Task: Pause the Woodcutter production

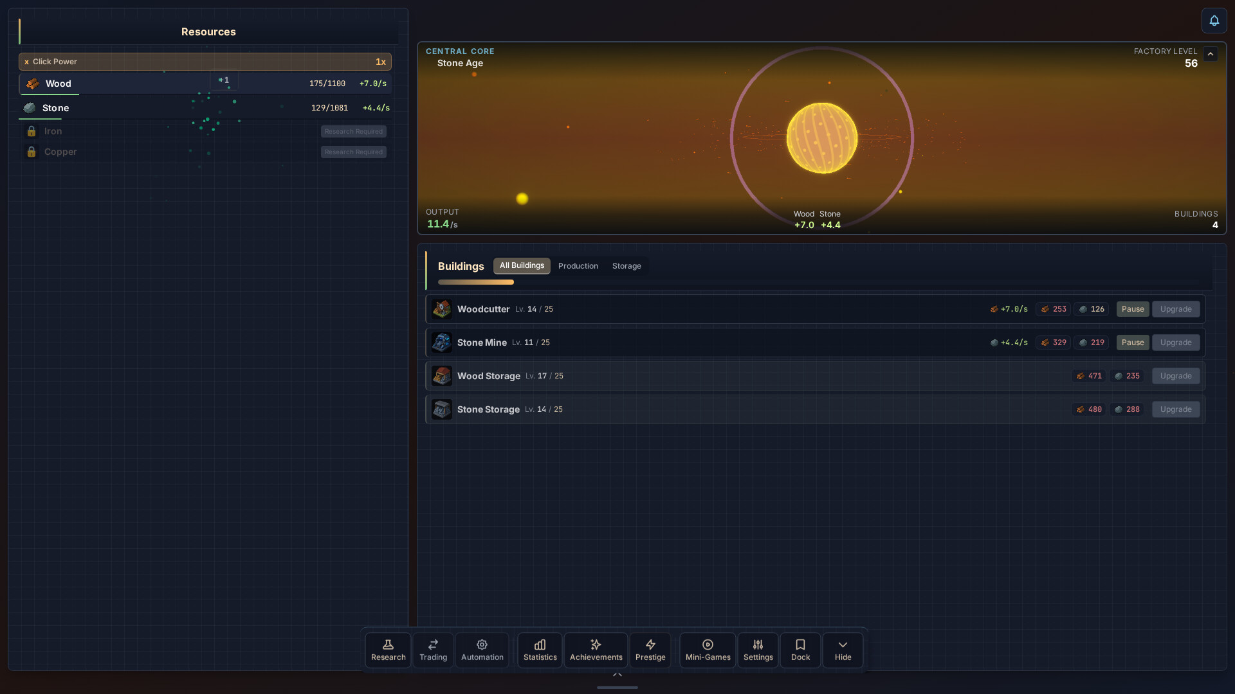Action: (x=1133, y=309)
